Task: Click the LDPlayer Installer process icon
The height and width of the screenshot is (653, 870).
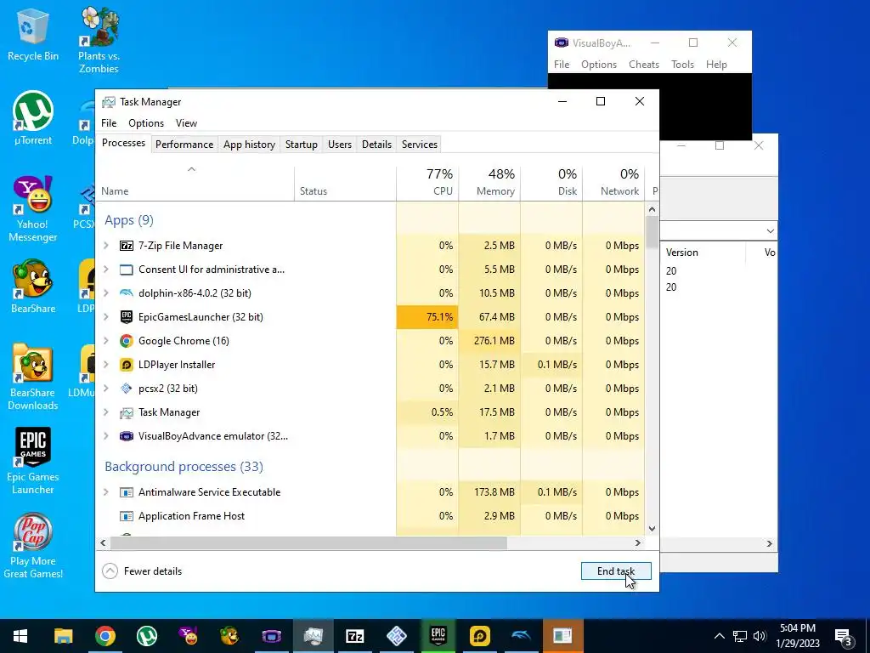Action: click(x=127, y=365)
